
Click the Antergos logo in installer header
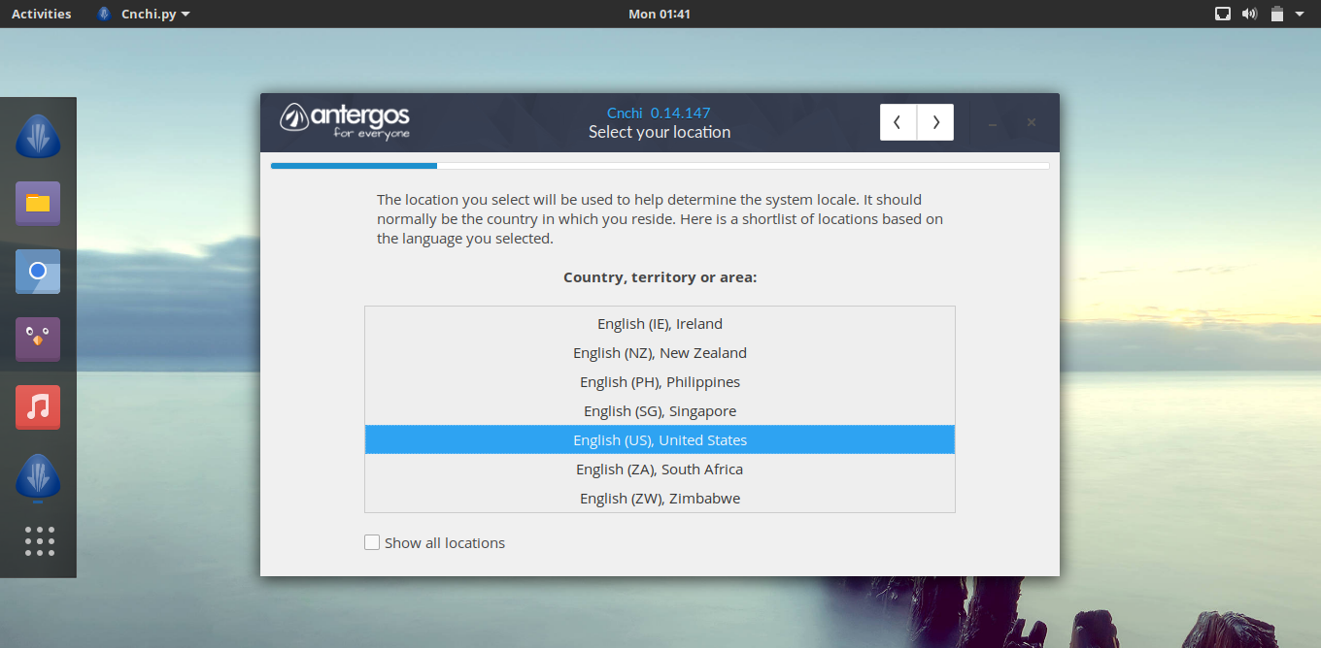pyautogui.click(x=346, y=121)
